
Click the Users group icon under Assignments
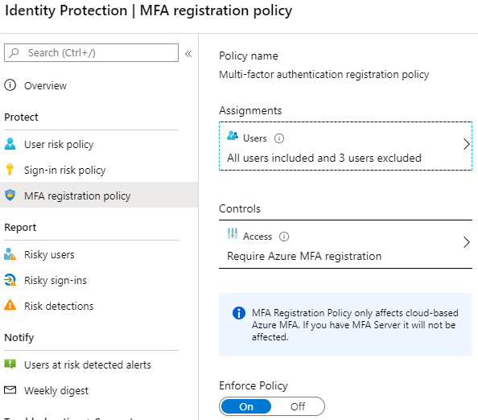point(233,135)
